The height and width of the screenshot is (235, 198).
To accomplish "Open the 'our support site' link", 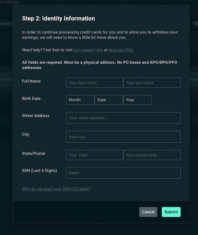I will (x=88, y=50).
